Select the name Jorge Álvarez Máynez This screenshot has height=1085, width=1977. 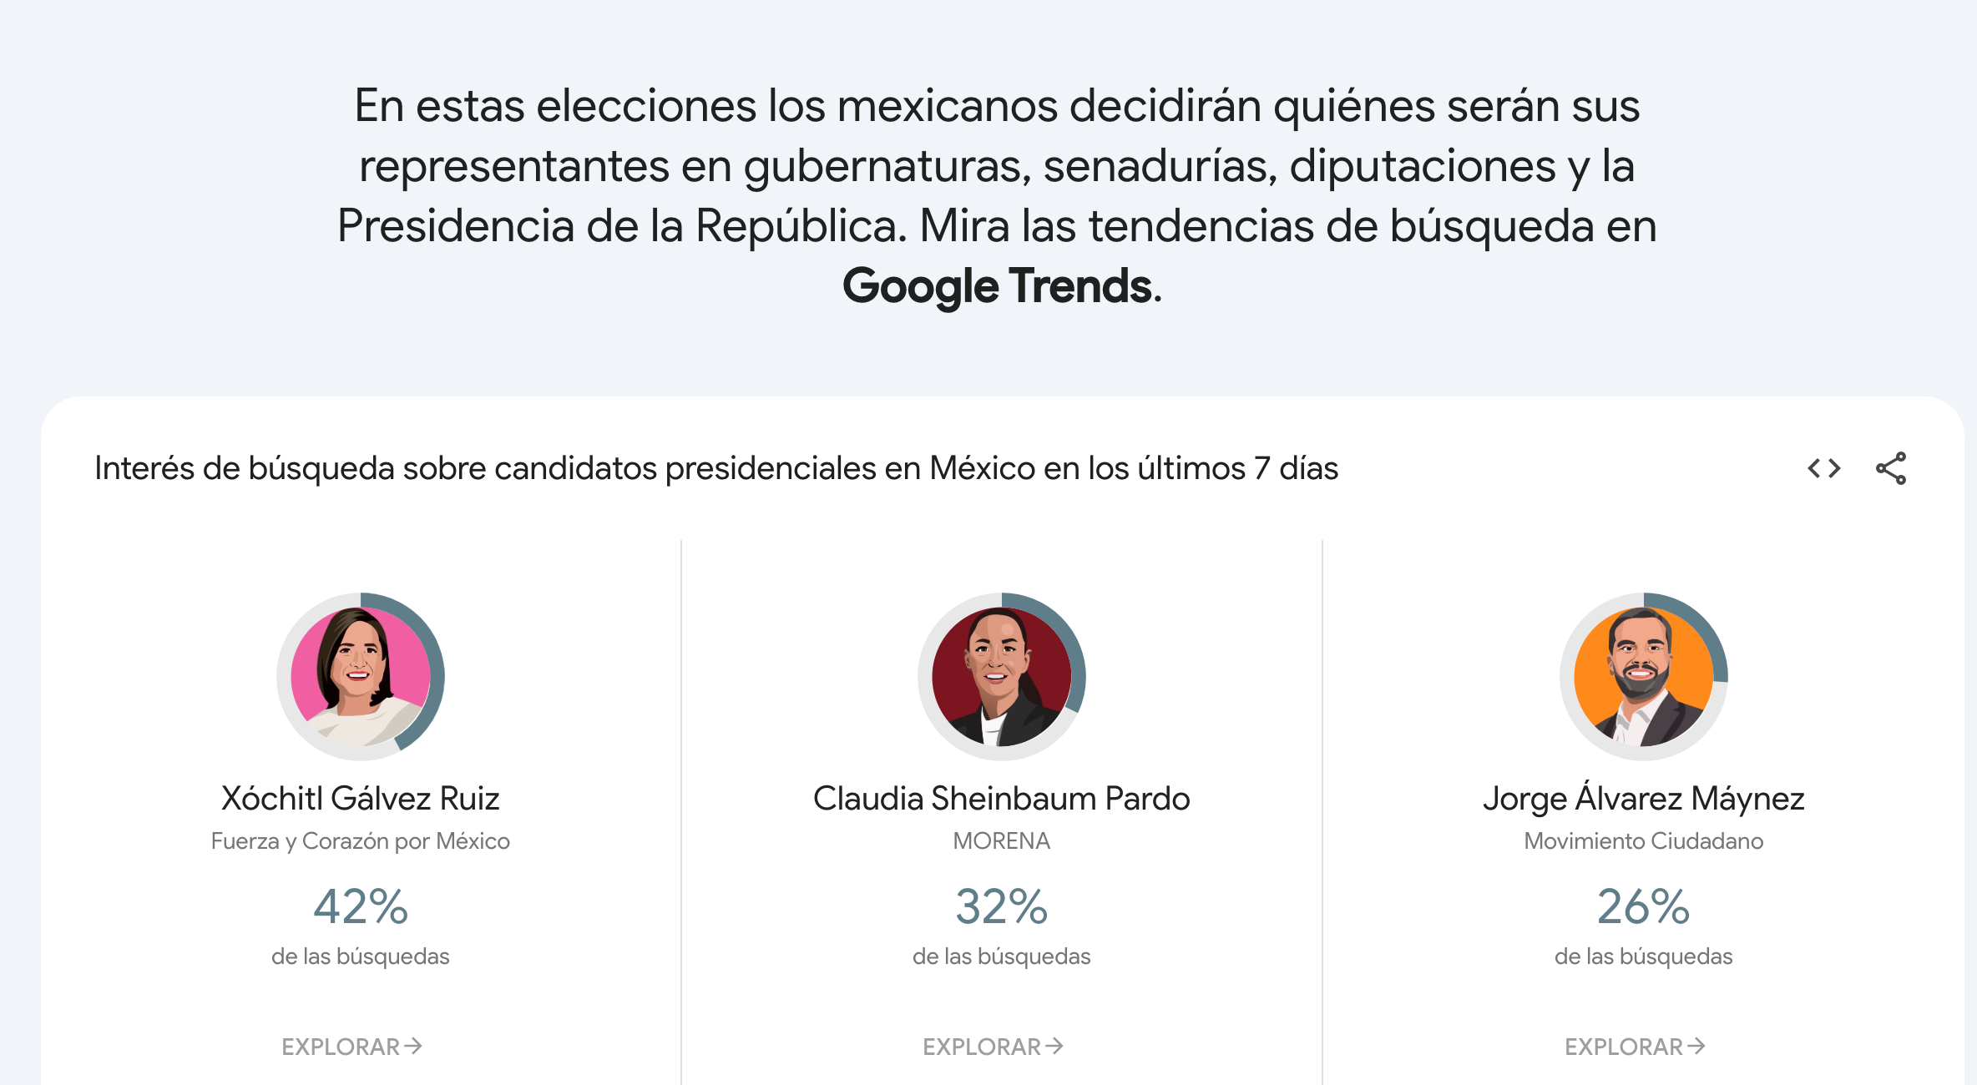point(1643,799)
